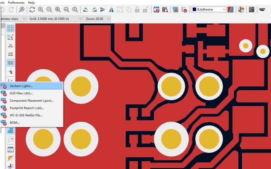This screenshot has height=169, width=271.
Task: Click the Zoom Out magnifier
Action: (49, 10)
